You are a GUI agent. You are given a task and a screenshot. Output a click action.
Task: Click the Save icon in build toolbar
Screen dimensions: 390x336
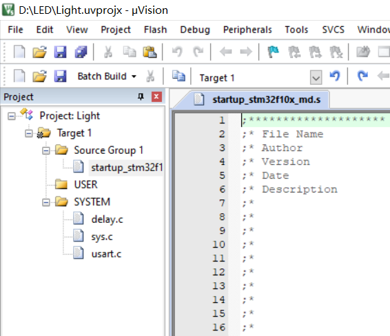[60, 76]
